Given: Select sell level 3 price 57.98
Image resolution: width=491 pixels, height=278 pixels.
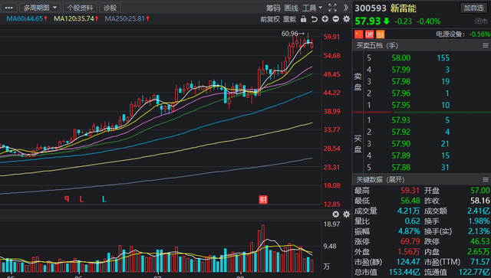Looking at the screenshot, I should tap(400, 82).
